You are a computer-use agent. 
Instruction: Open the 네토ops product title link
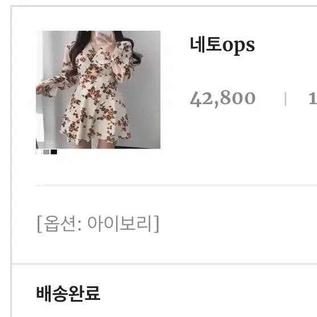[222, 46]
